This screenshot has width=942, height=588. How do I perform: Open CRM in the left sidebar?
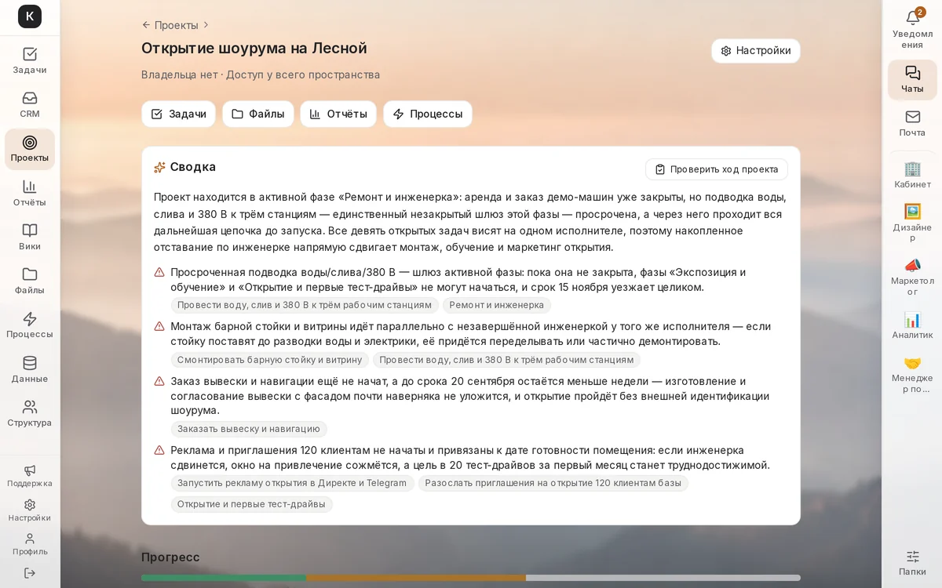point(30,105)
